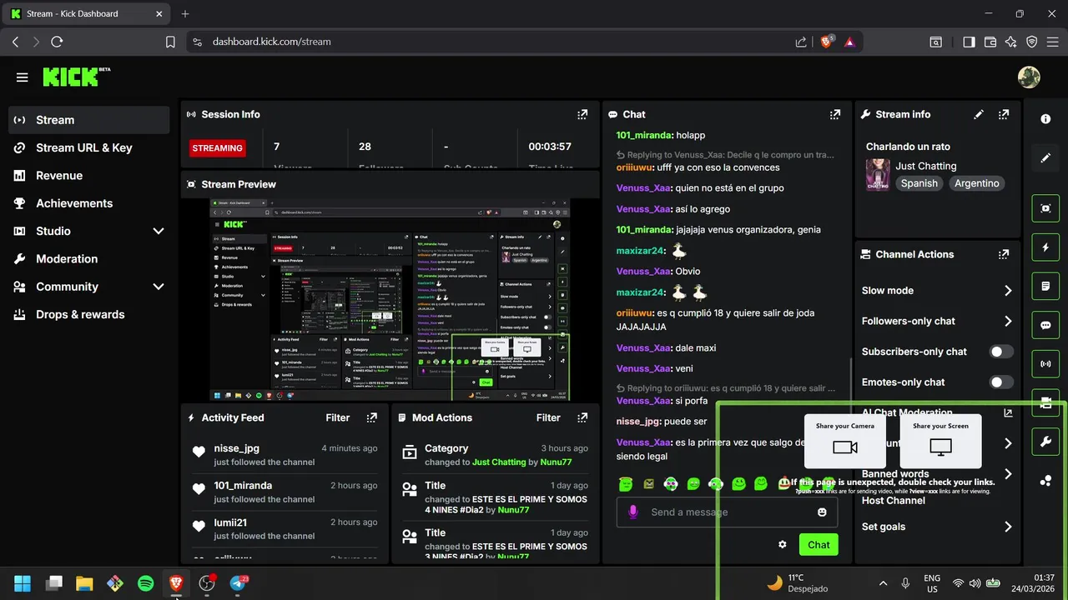Image resolution: width=1068 pixels, height=600 pixels.
Task: Open Banned words arrow
Action: (x=1008, y=474)
